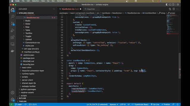190x106 pixels.
Task: Open the Selection menu
Action: point(35,1)
